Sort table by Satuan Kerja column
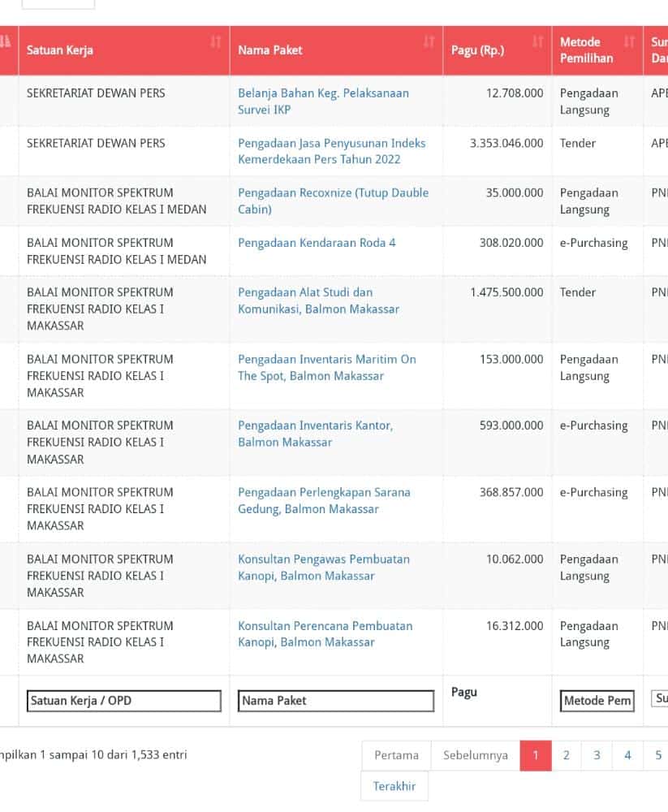Screen dimensions: 668x812 click(x=123, y=50)
